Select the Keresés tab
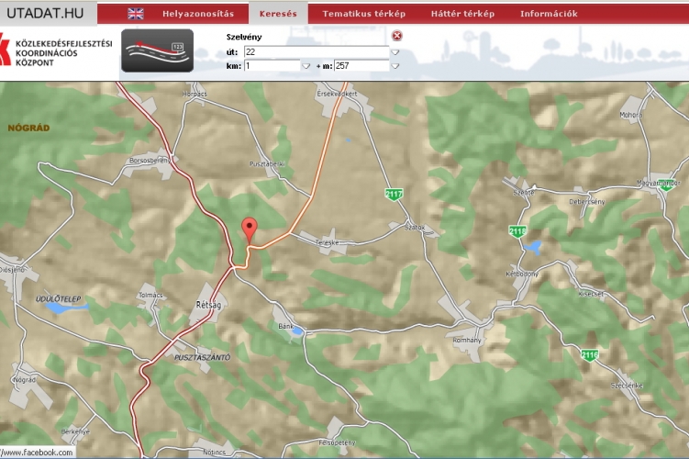Screen dimensions: 689x459 click(x=278, y=14)
